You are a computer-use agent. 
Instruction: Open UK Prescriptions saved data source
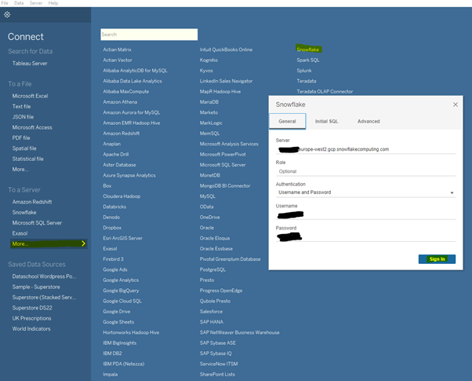click(31, 318)
